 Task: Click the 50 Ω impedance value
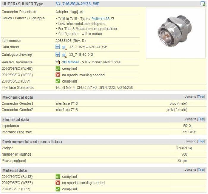[x=187, y=125]
